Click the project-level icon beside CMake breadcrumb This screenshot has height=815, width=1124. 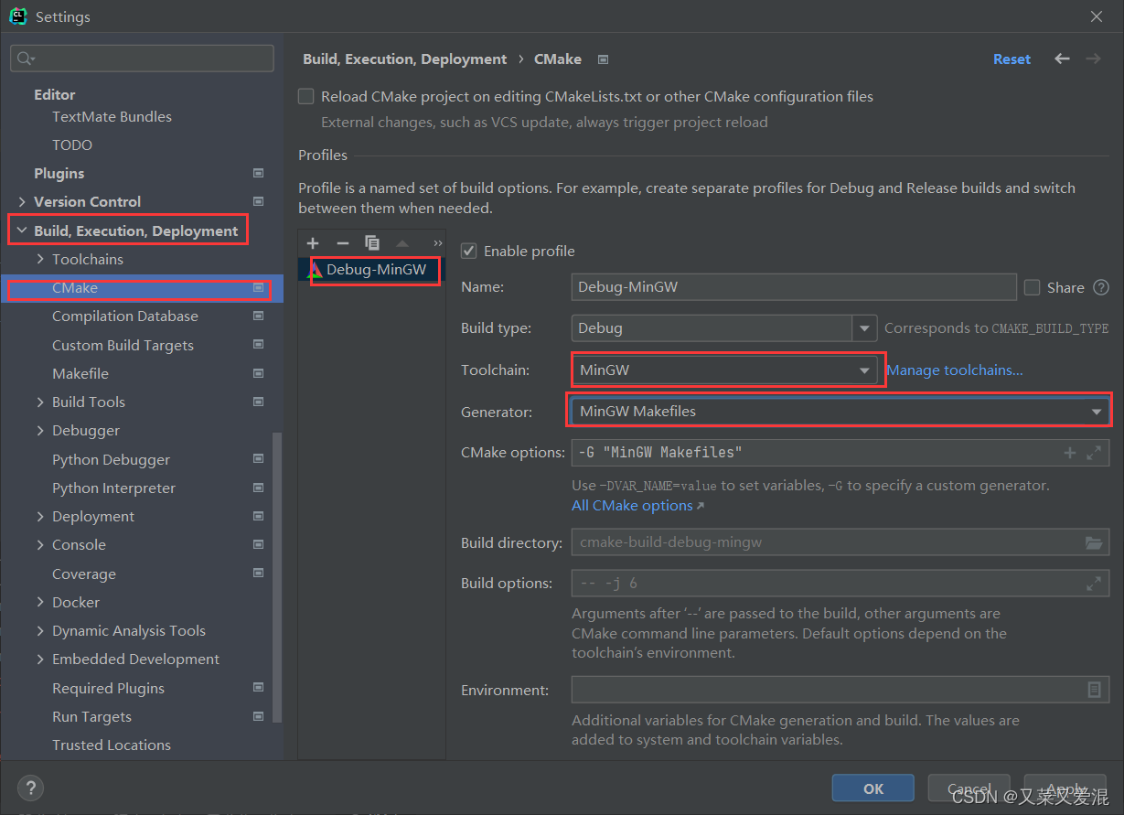pyautogui.click(x=603, y=59)
